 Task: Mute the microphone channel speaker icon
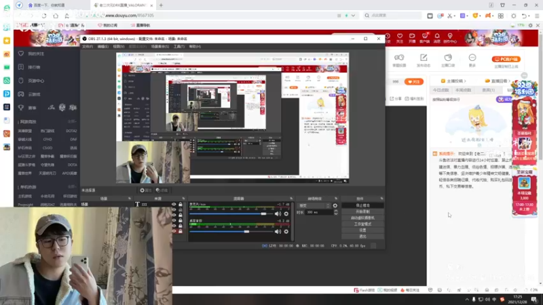pos(278,213)
